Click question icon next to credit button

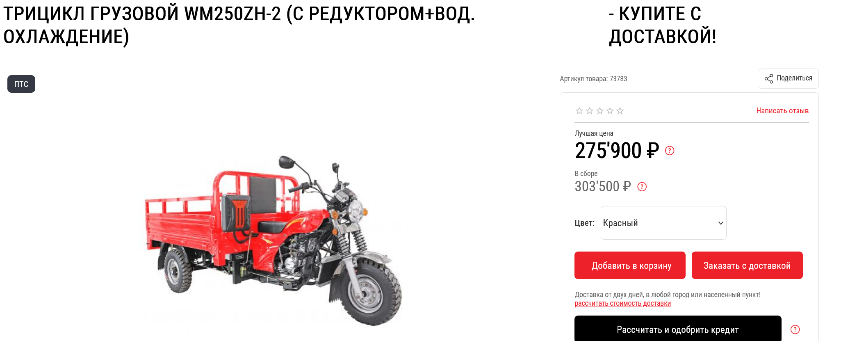point(795,330)
